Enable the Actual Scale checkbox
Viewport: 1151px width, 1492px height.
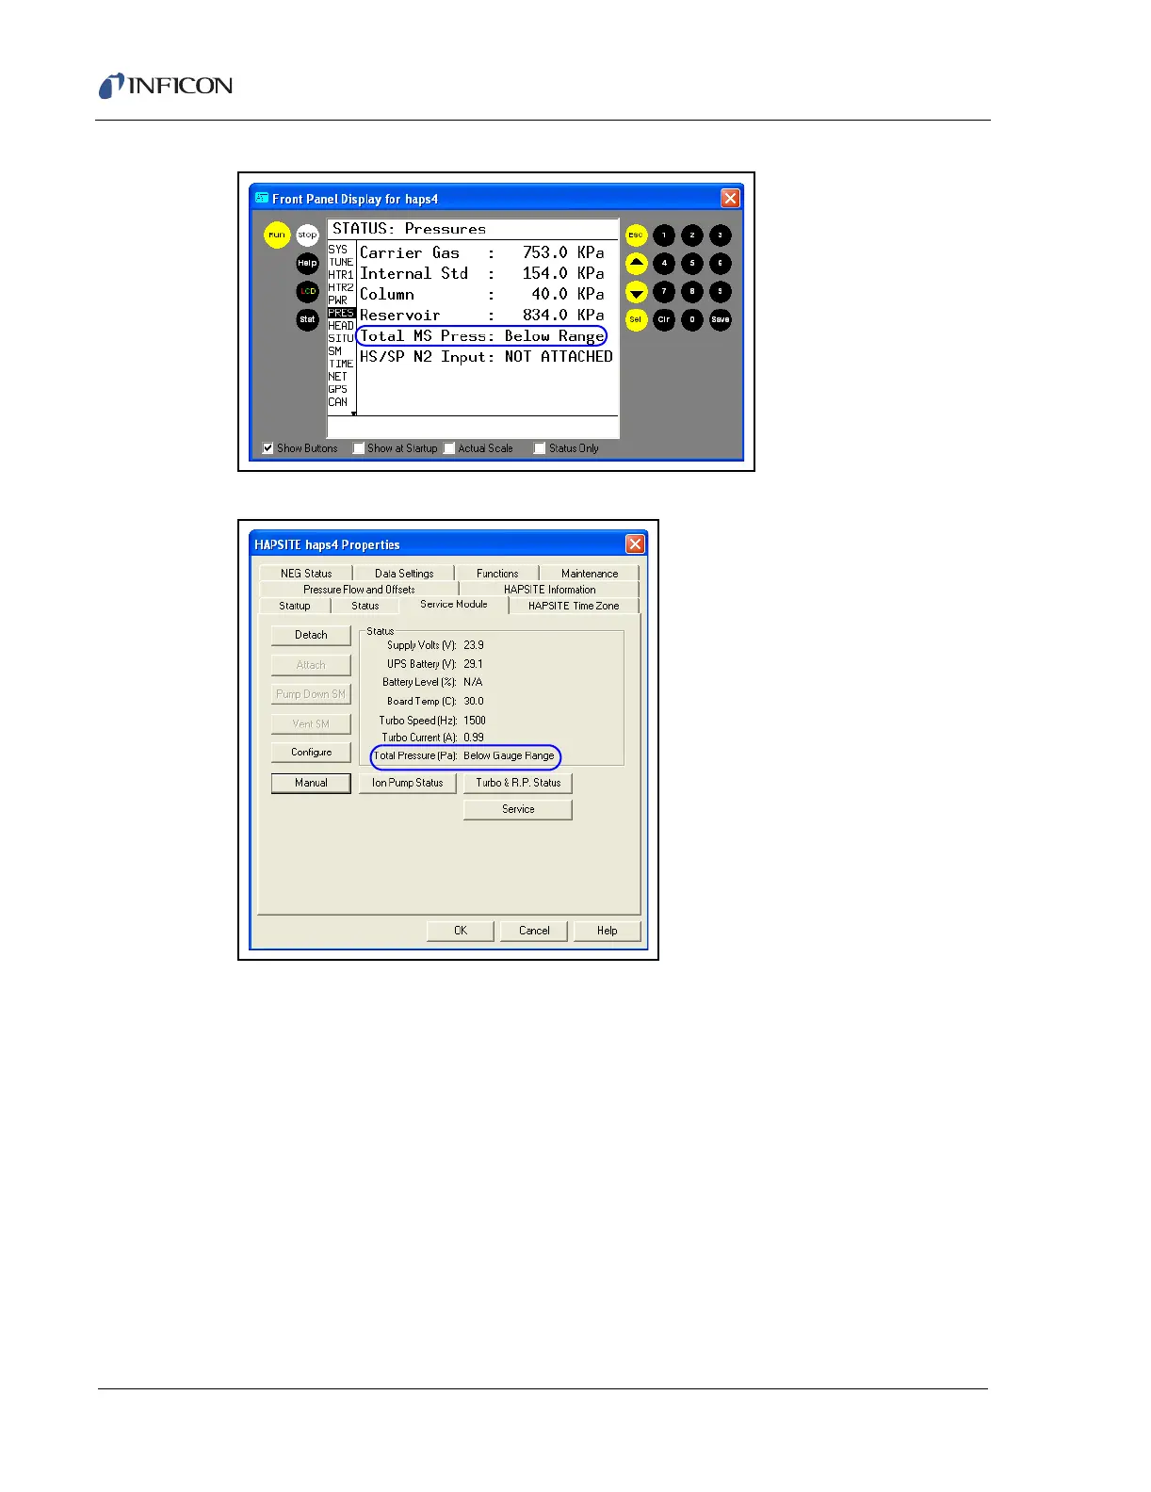click(x=449, y=448)
